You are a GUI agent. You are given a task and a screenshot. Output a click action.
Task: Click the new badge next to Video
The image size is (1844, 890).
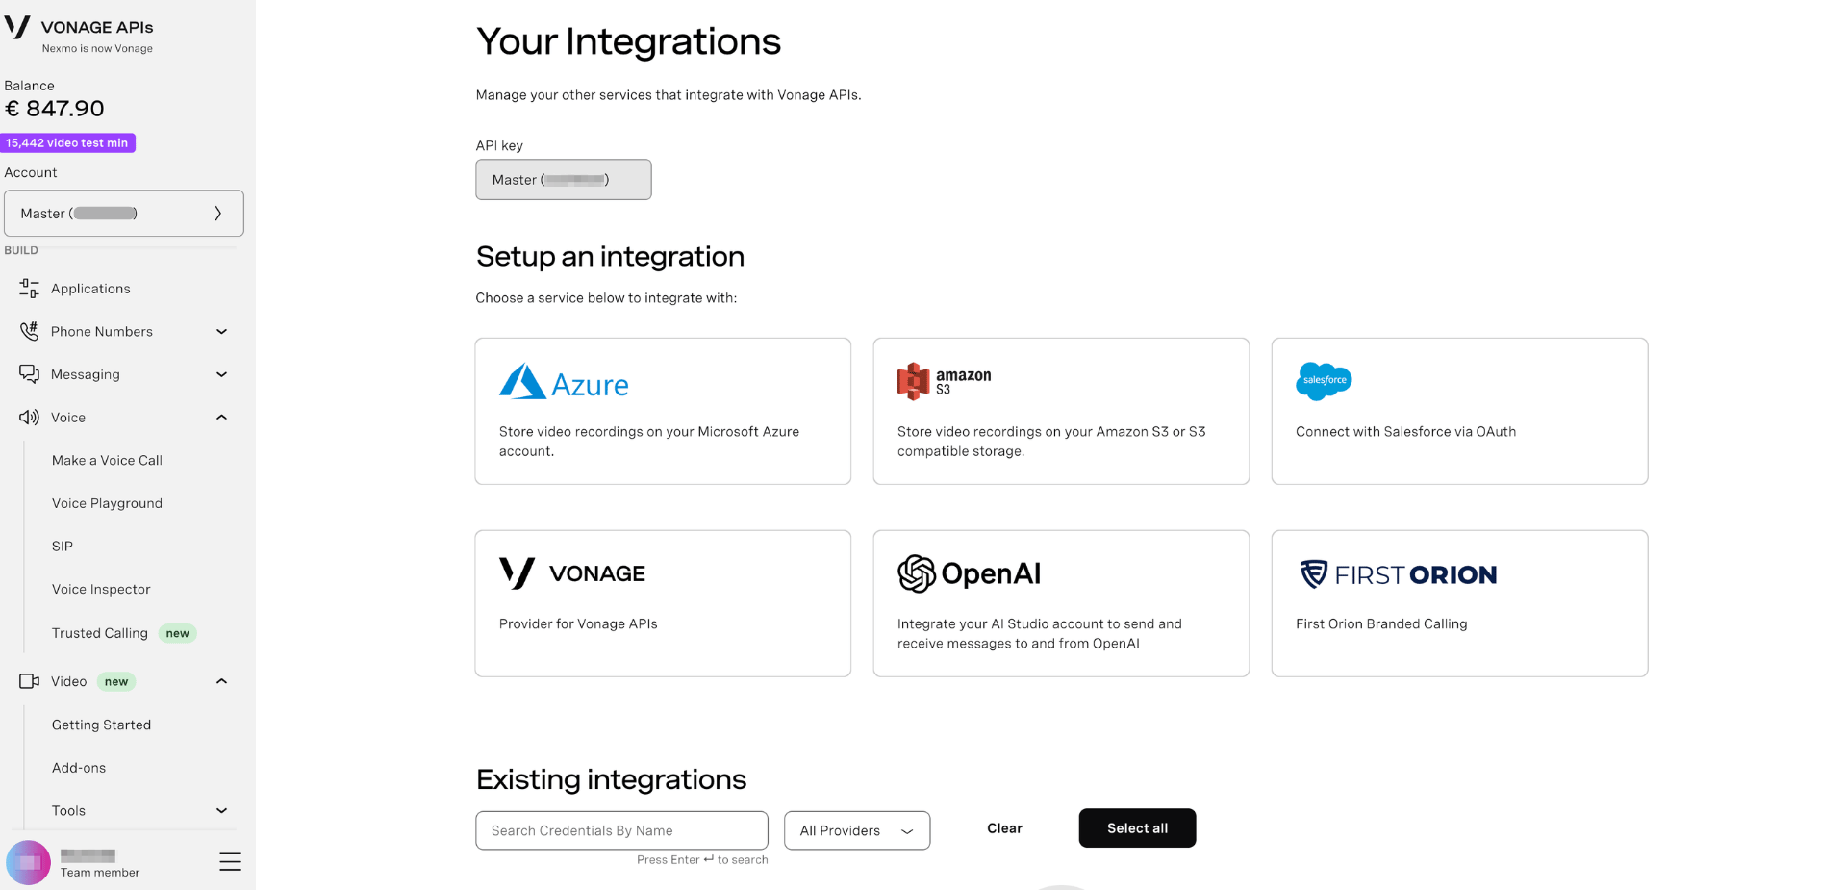[116, 681]
